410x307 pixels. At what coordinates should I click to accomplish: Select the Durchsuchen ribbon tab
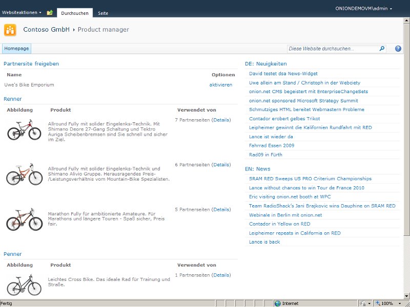tap(75, 13)
